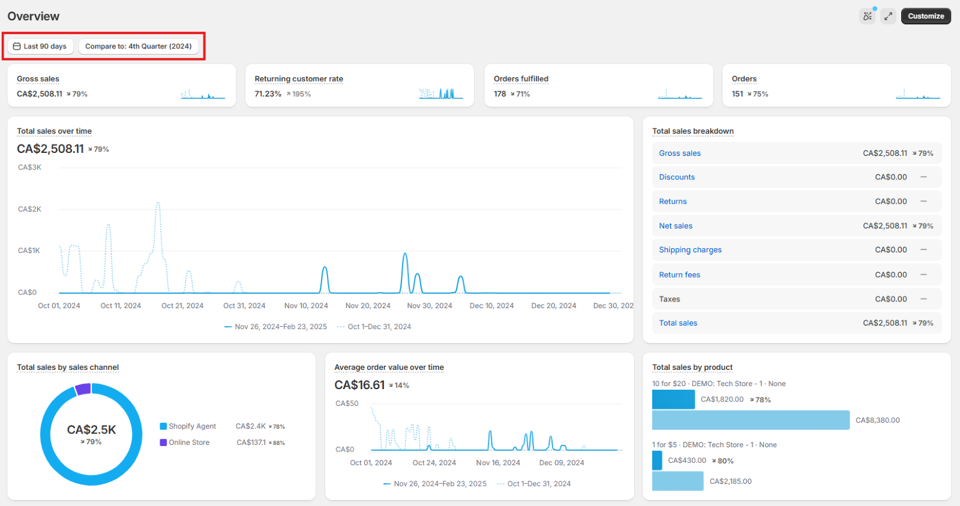The height and width of the screenshot is (506, 960).
Task: Click the expand fullscreen arrows icon
Action: coord(888,16)
